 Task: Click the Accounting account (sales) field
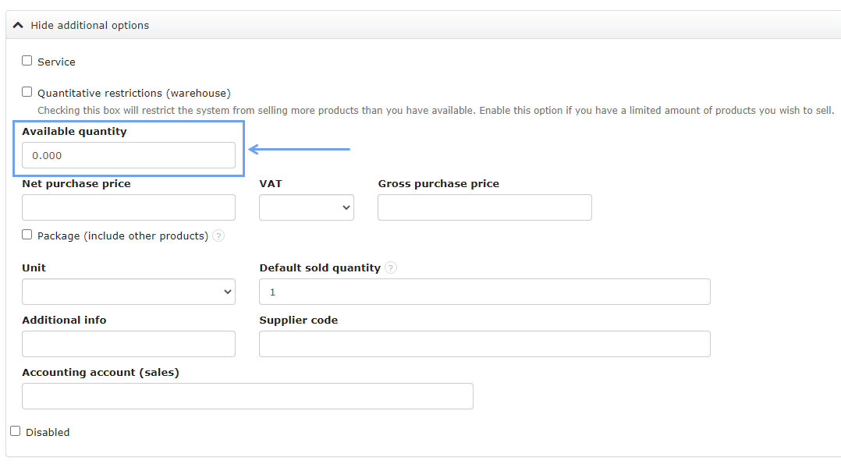[247, 396]
